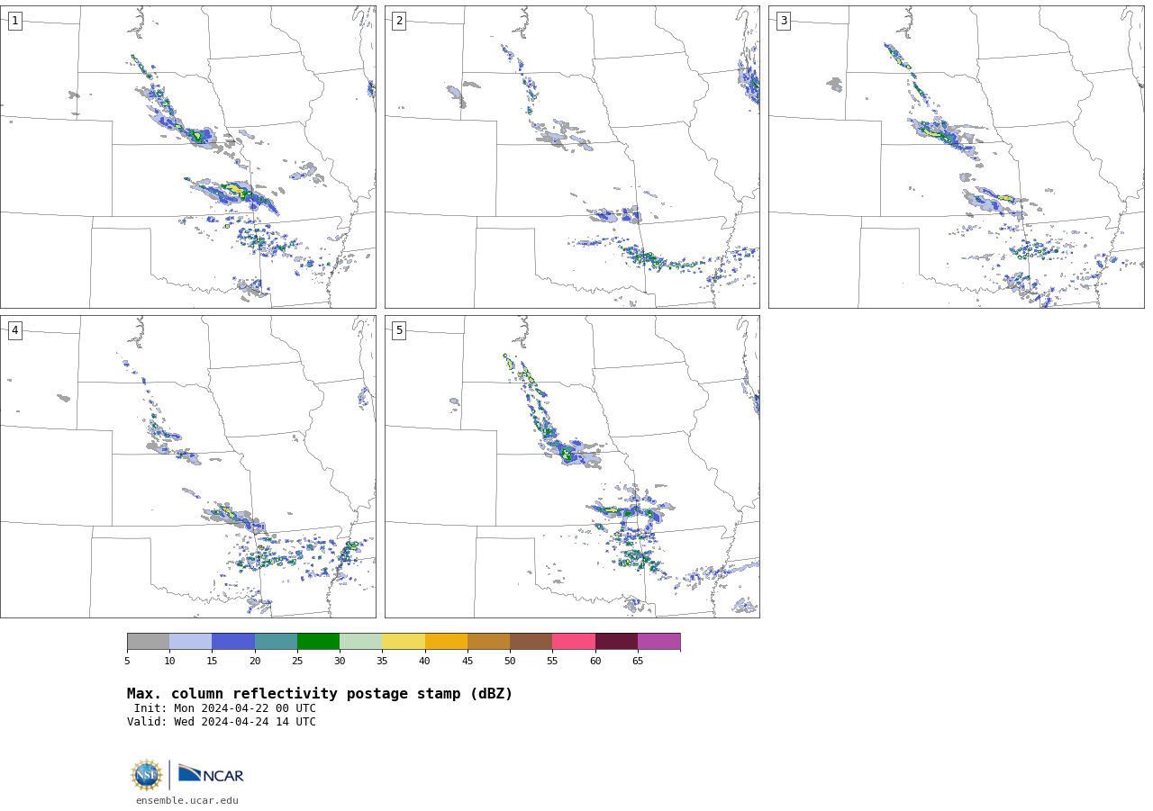The height and width of the screenshot is (811, 1153).
Task: Click the dark green 25-30 dBZ swatch
Action: [318, 642]
